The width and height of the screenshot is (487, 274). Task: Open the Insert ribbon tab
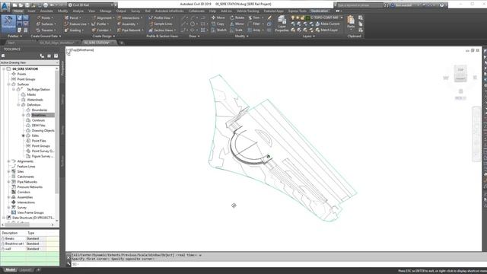(32, 11)
